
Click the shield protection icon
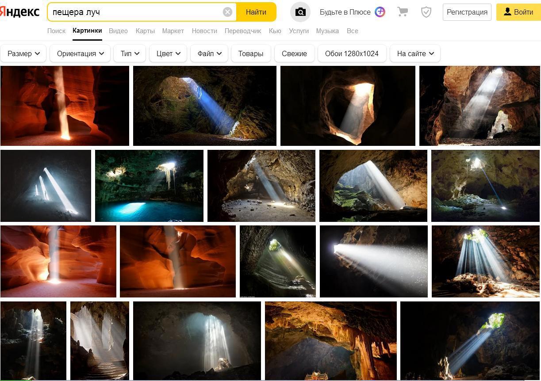coord(426,12)
